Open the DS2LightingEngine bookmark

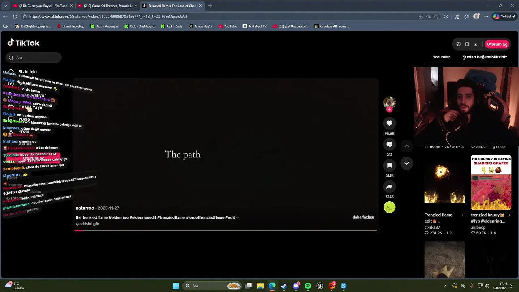pos(33,26)
